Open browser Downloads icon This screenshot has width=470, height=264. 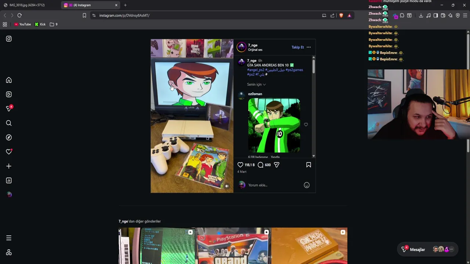421,15
